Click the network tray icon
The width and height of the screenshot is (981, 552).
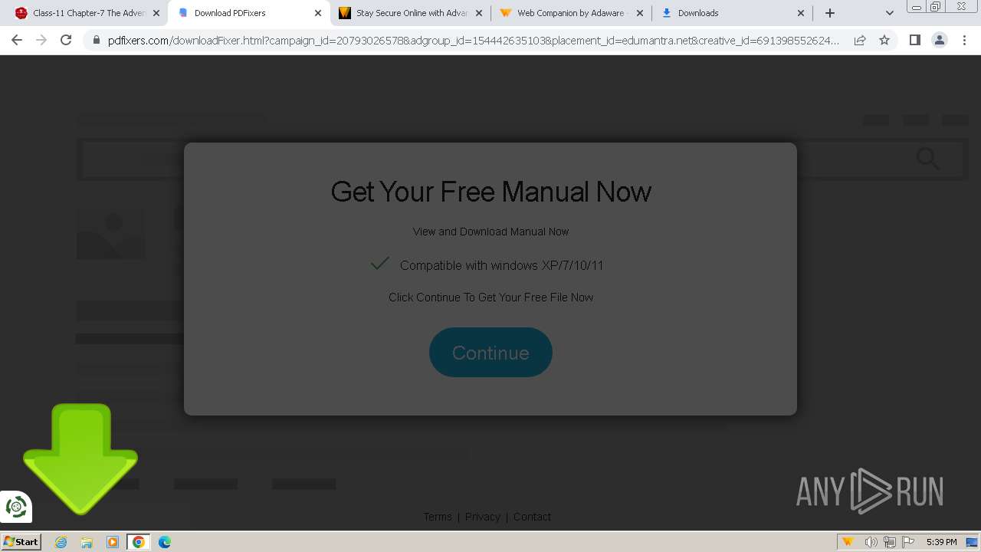(x=890, y=542)
